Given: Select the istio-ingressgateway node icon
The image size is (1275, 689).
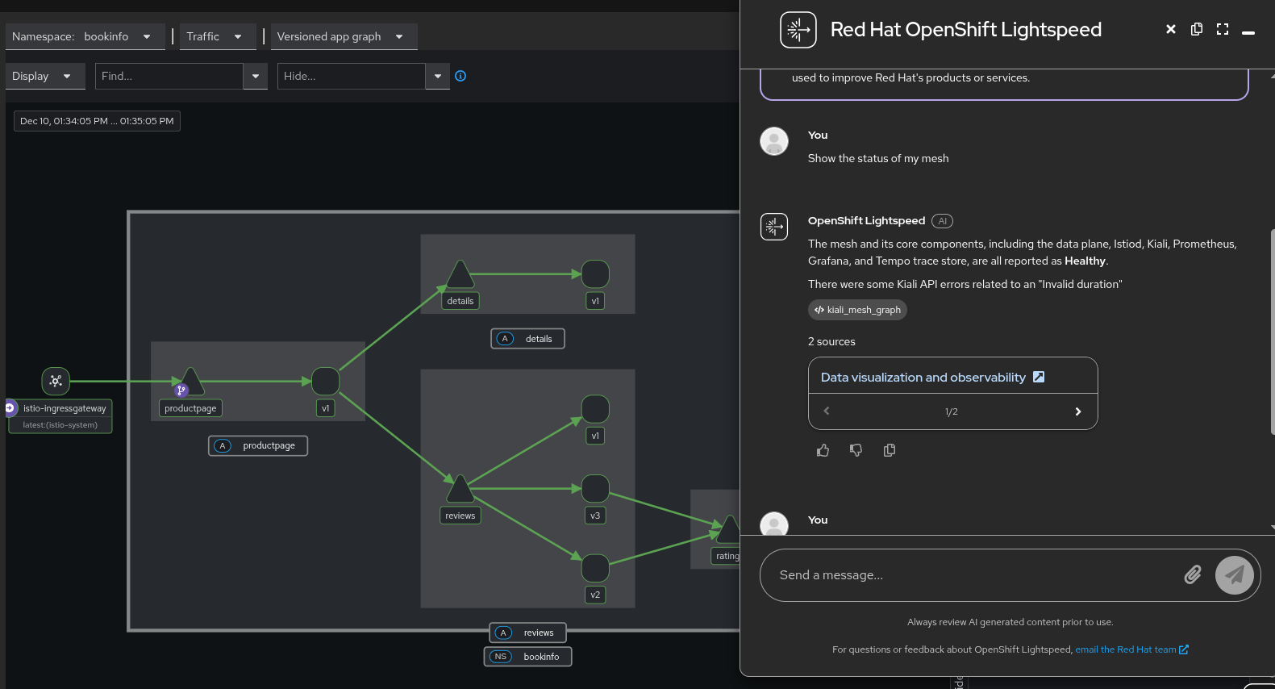Looking at the screenshot, I should click(56, 381).
